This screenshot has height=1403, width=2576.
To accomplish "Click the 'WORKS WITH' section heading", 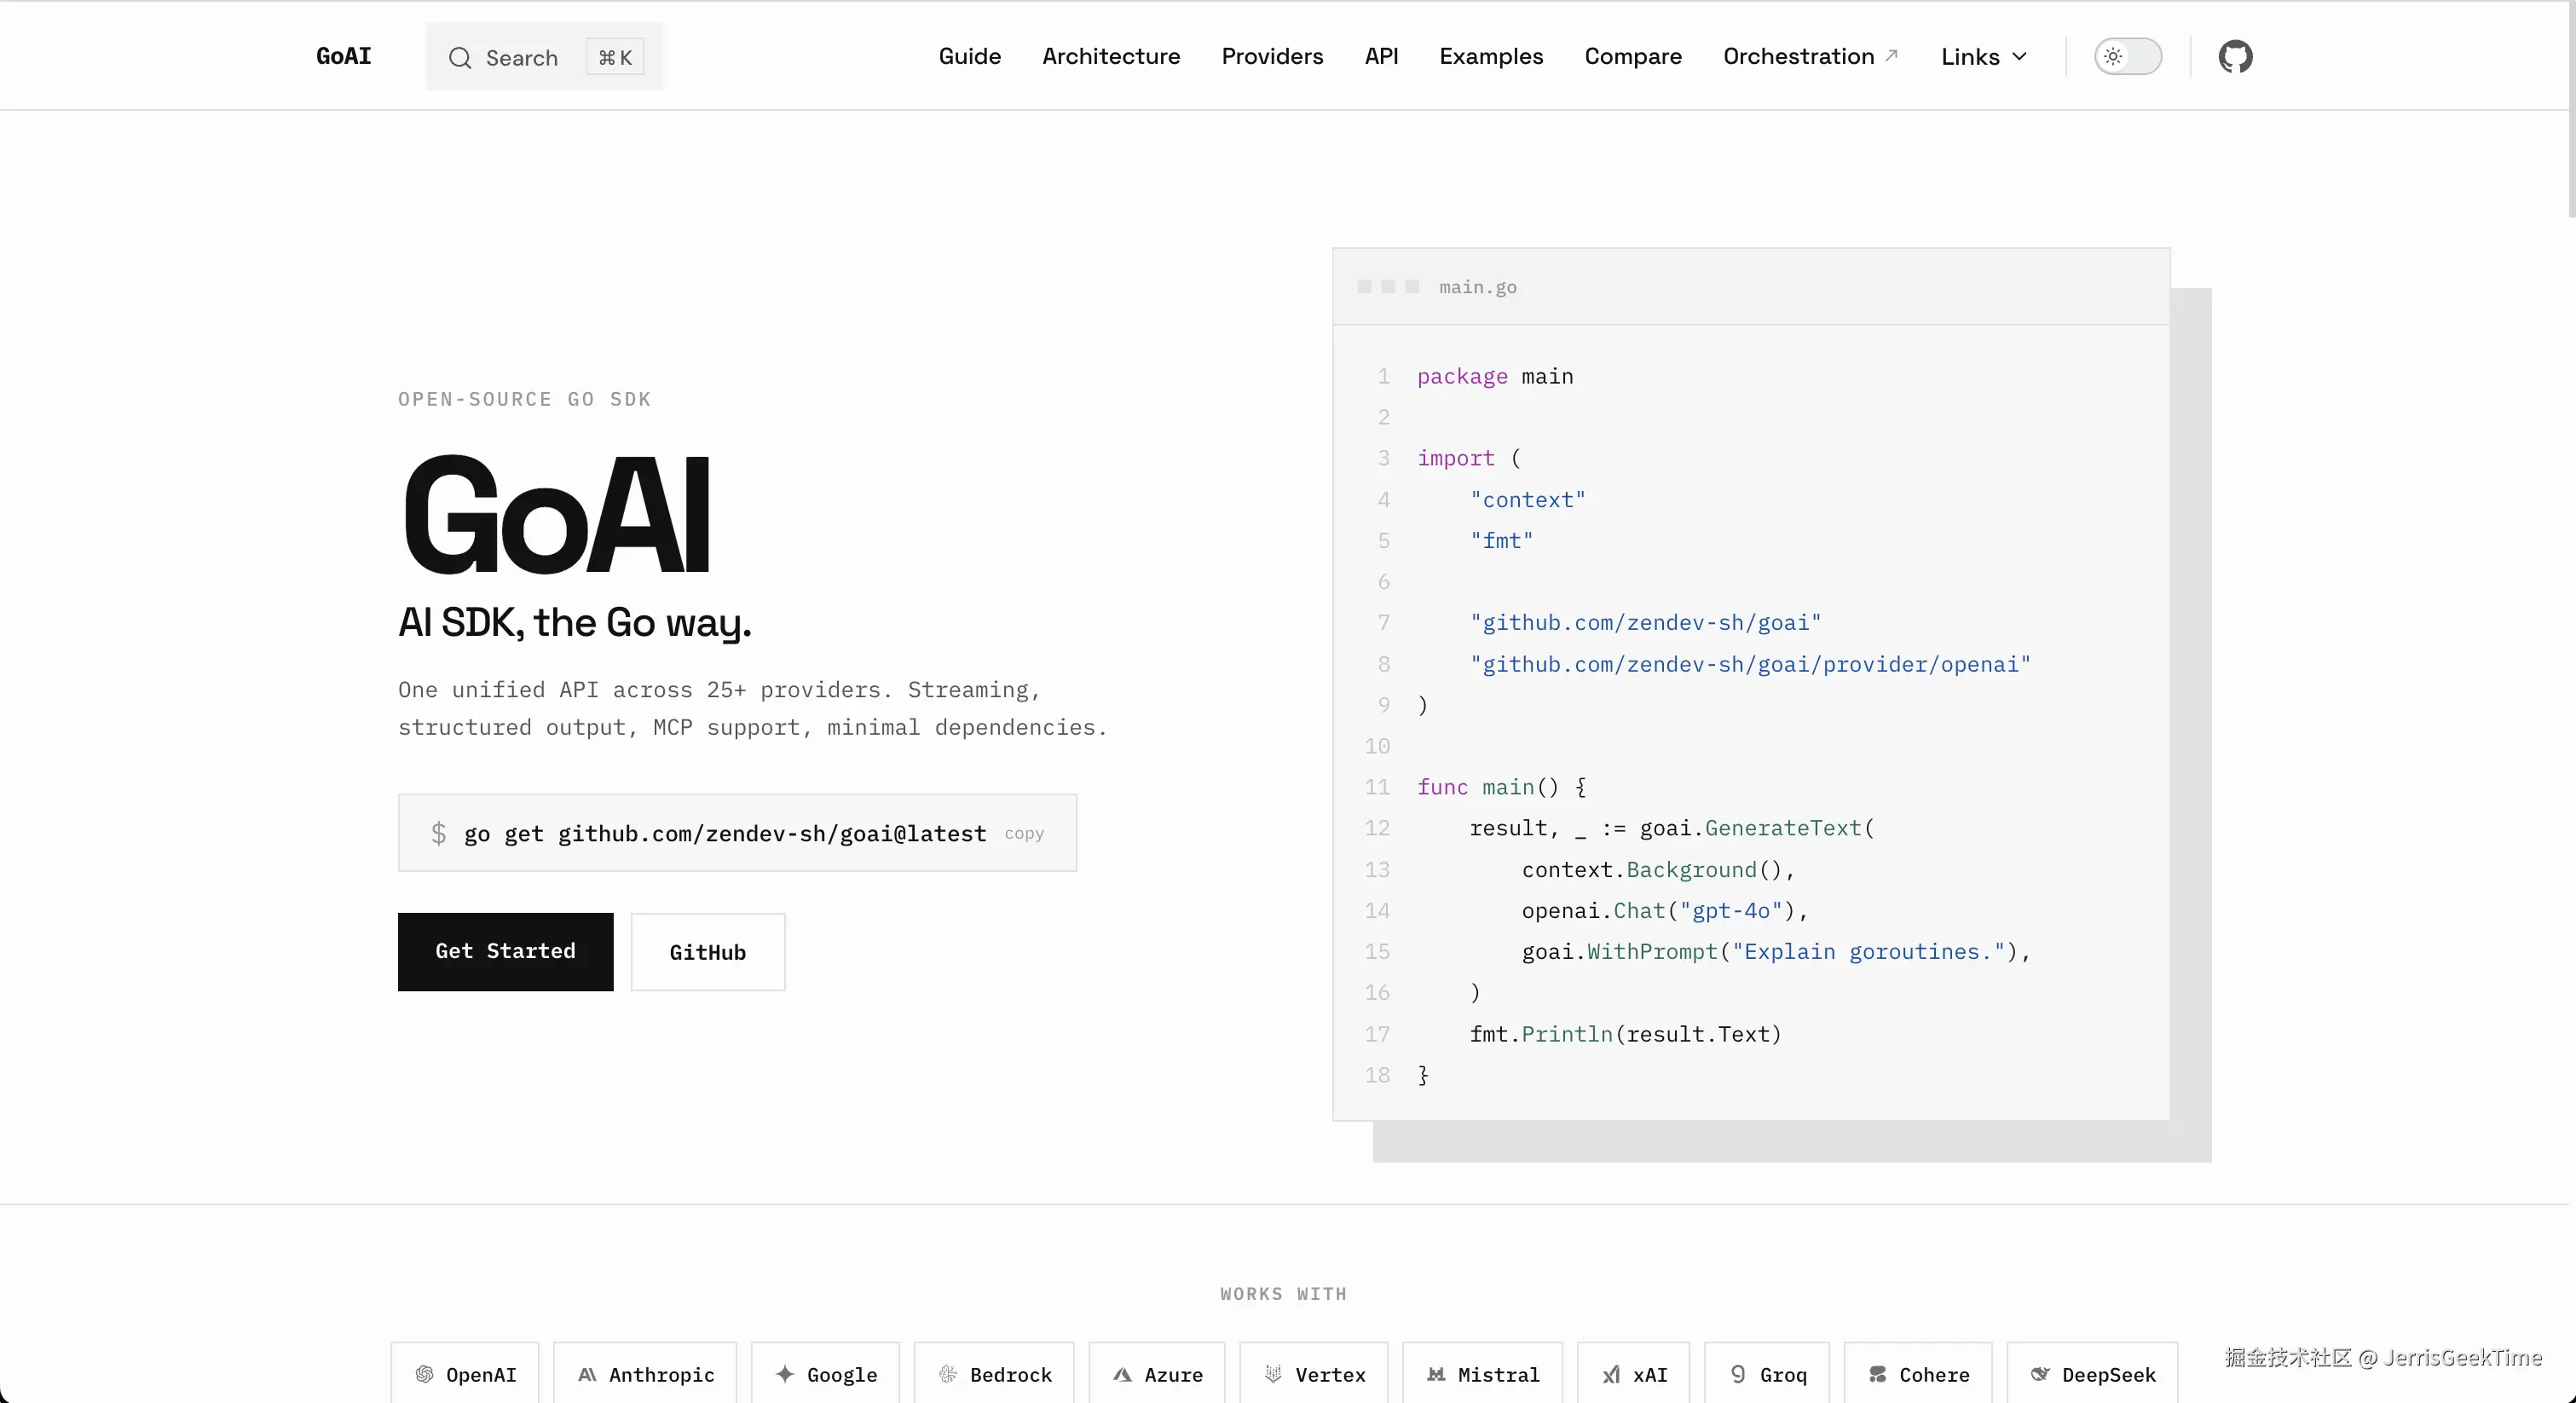I will (1283, 1293).
